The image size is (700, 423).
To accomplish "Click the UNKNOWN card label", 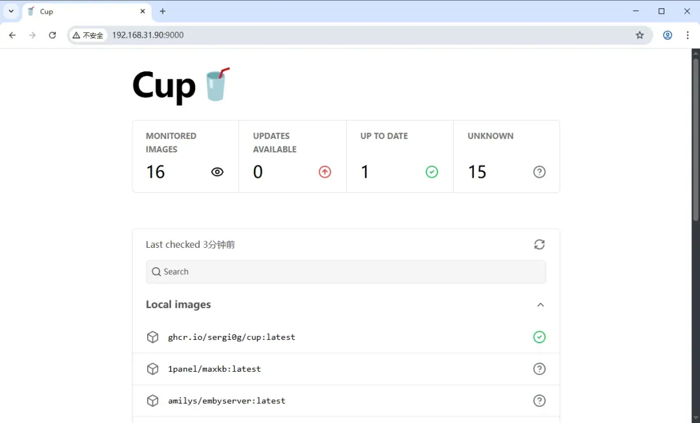I will 490,136.
